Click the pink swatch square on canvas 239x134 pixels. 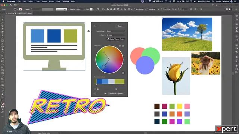[187, 106]
